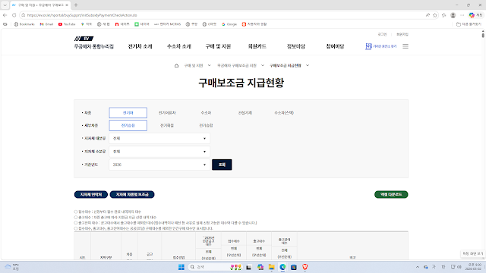Open the 지자체 대분류 dropdown

(159, 138)
